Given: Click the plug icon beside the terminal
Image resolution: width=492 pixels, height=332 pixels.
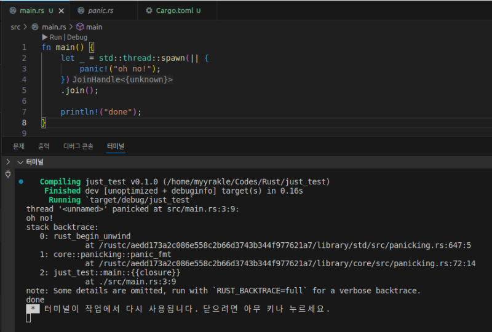Looking at the screenshot, I should pos(7,174).
